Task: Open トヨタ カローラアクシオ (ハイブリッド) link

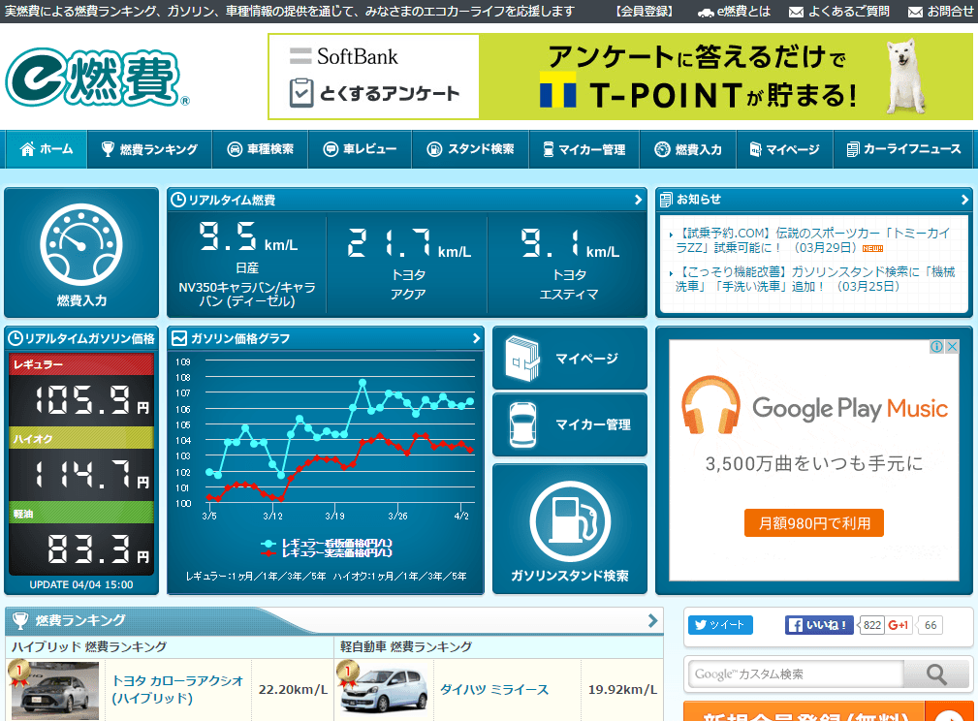Action: 177,689
